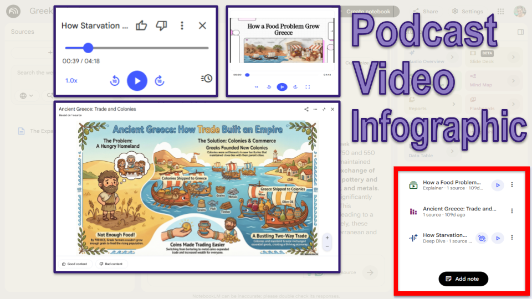Open the web source type dropdown

pyautogui.click(x=27, y=96)
